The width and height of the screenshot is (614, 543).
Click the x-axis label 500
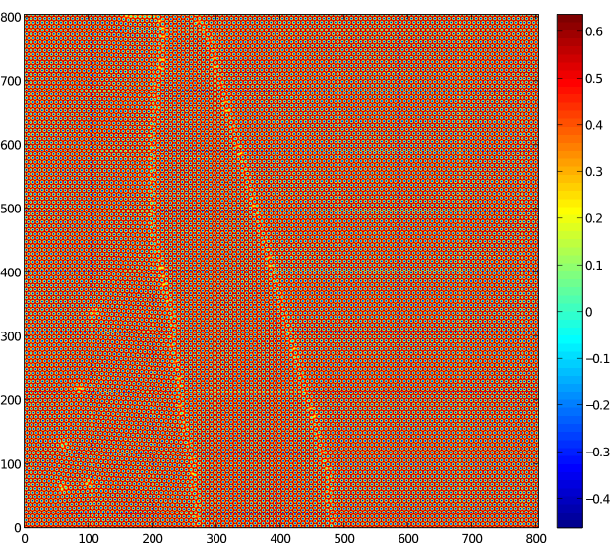point(344,538)
